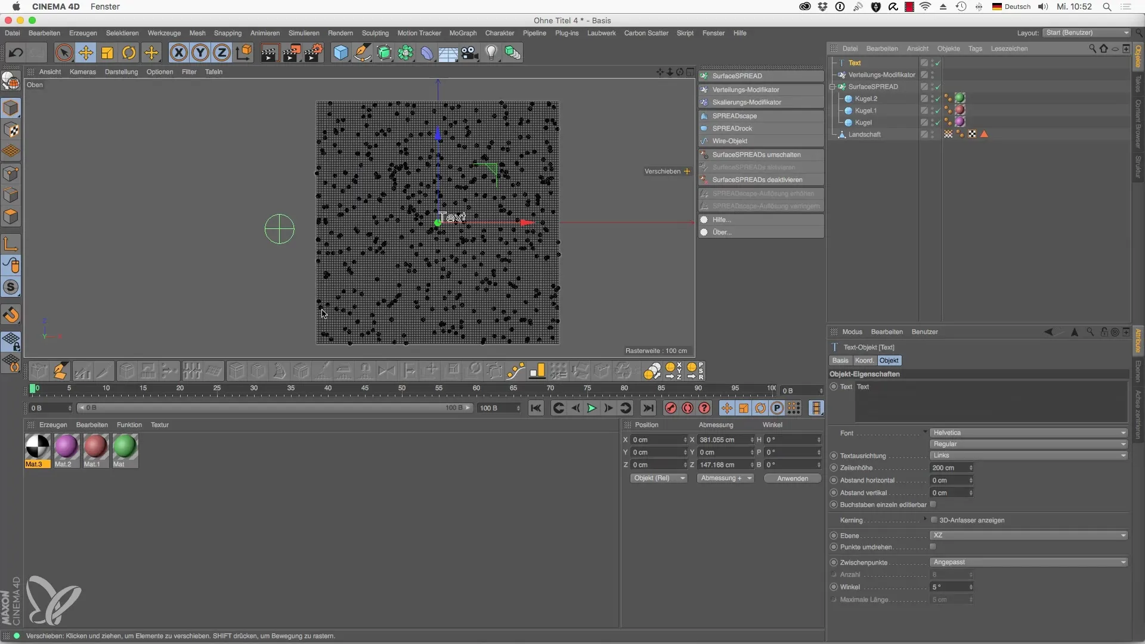Collapse the SurfaceSPREAD tree node
The image size is (1145, 644).
click(833, 86)
